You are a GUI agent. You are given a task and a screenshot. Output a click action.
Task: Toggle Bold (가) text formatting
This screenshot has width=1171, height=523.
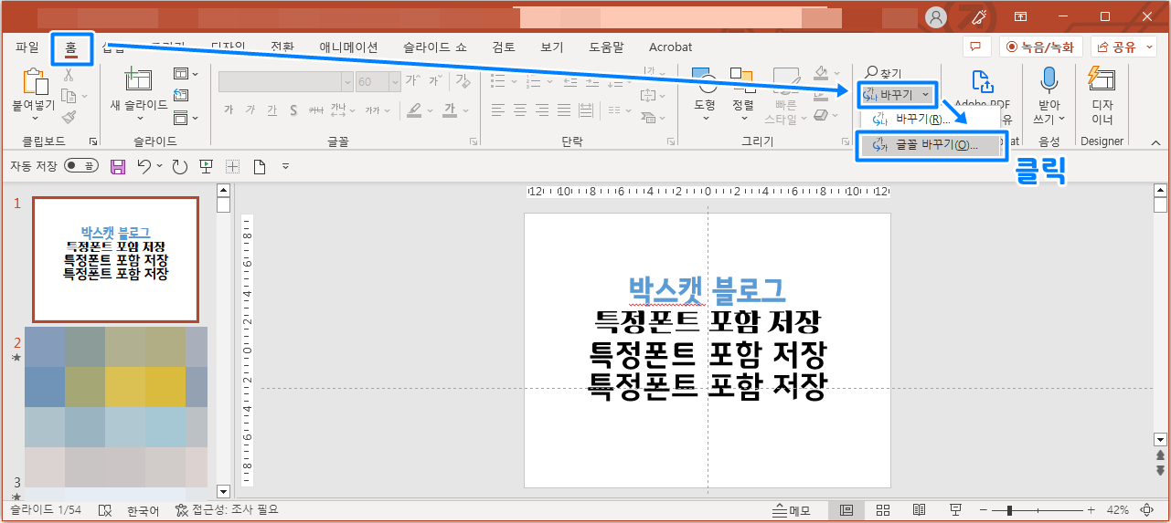(228, 110)
